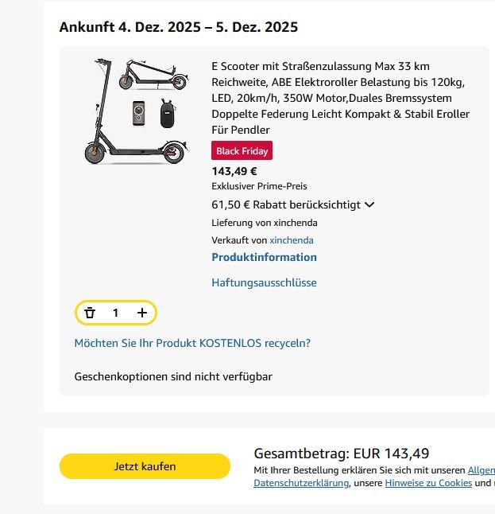Open seller xinchenda link
This screenshot has height=514, width=495.
click(x=291, y=240)
